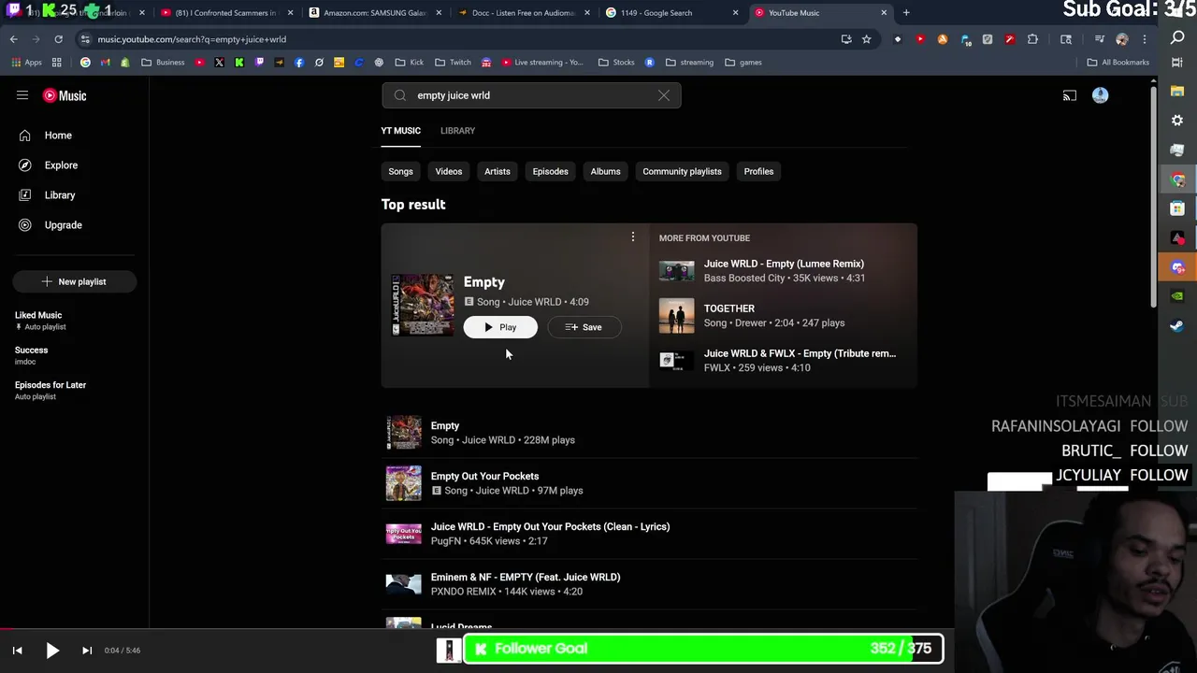Click the address bar URL

[x=192, y=39]
